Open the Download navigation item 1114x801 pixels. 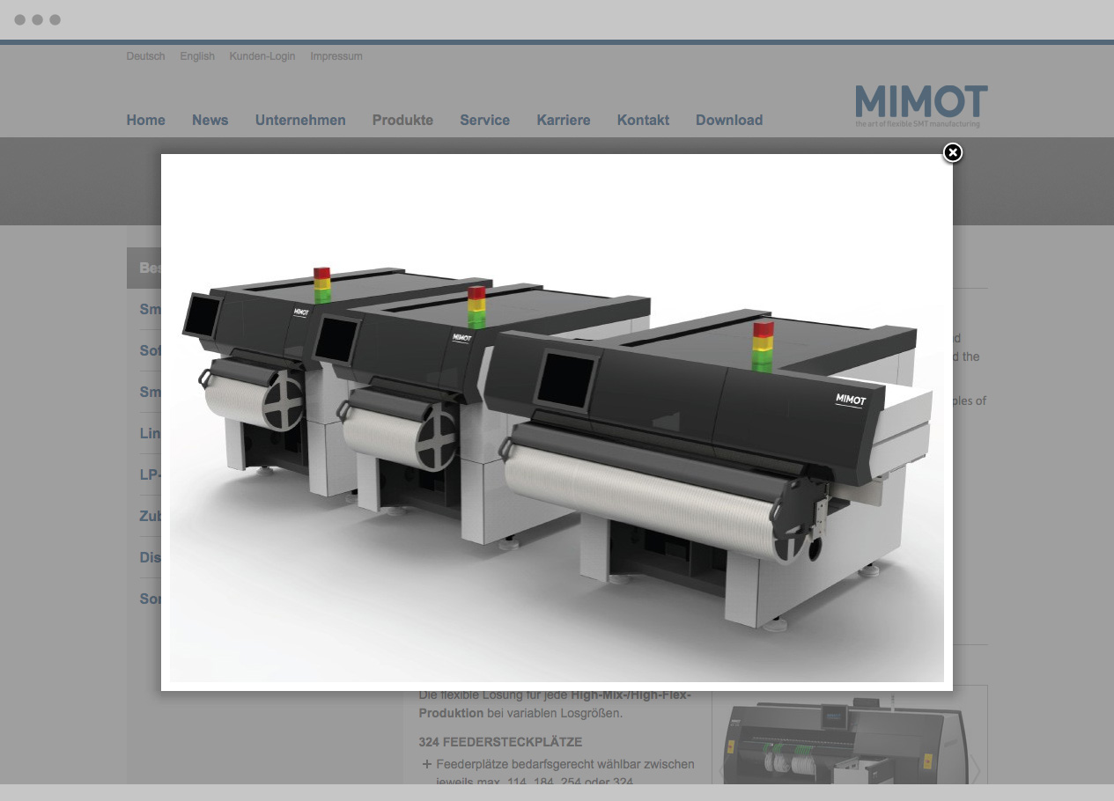(729, 121)
